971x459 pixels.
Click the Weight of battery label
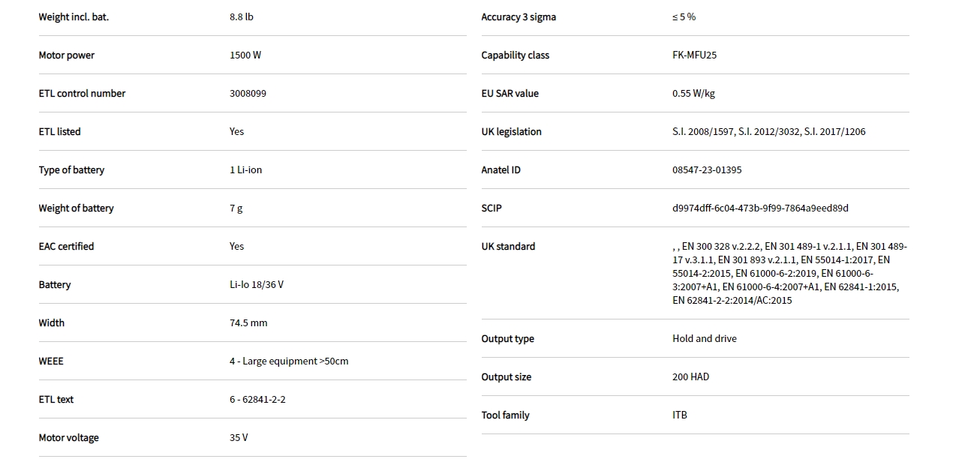[x=76, y=208]
